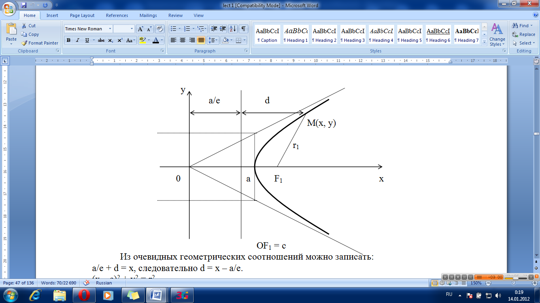540x303 pixels.
Task: Expand the bullets list dropdown
Action: (180, 29)
